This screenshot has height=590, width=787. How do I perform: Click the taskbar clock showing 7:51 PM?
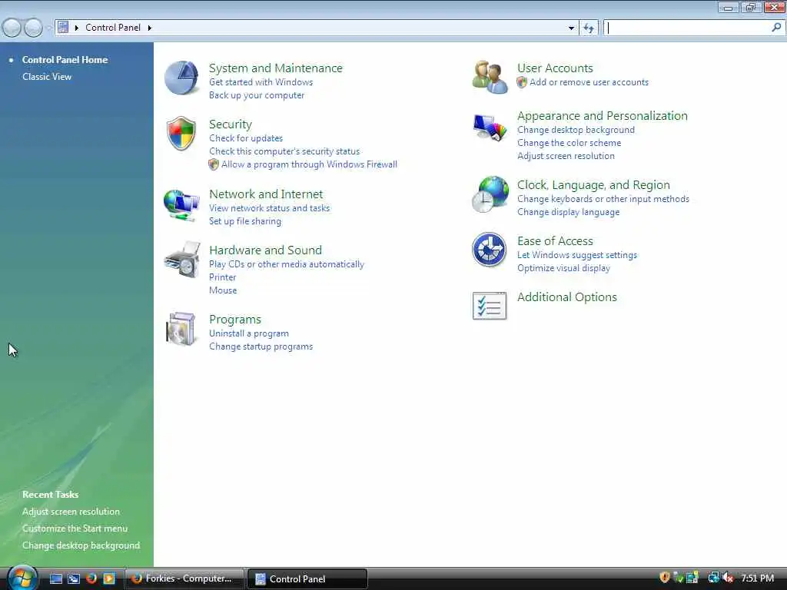pos(757,578)
